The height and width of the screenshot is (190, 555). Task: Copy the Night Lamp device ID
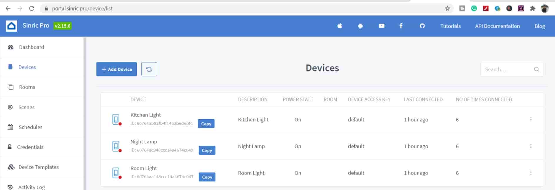point(207,150)
